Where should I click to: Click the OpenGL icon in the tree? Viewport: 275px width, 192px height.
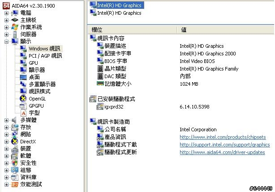[23, 99]
